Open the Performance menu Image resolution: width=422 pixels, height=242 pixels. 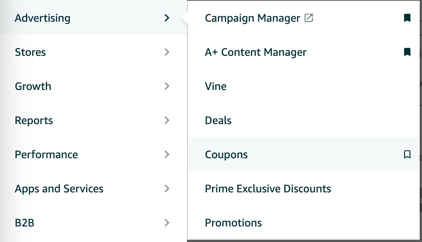tap(46, 154)
